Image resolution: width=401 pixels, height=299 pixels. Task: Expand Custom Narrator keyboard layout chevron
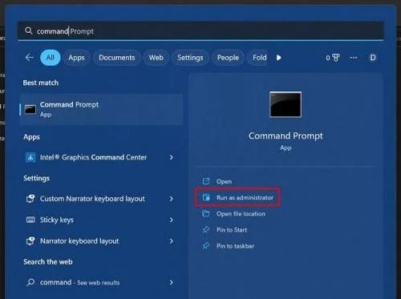click(x=172, y=199)
